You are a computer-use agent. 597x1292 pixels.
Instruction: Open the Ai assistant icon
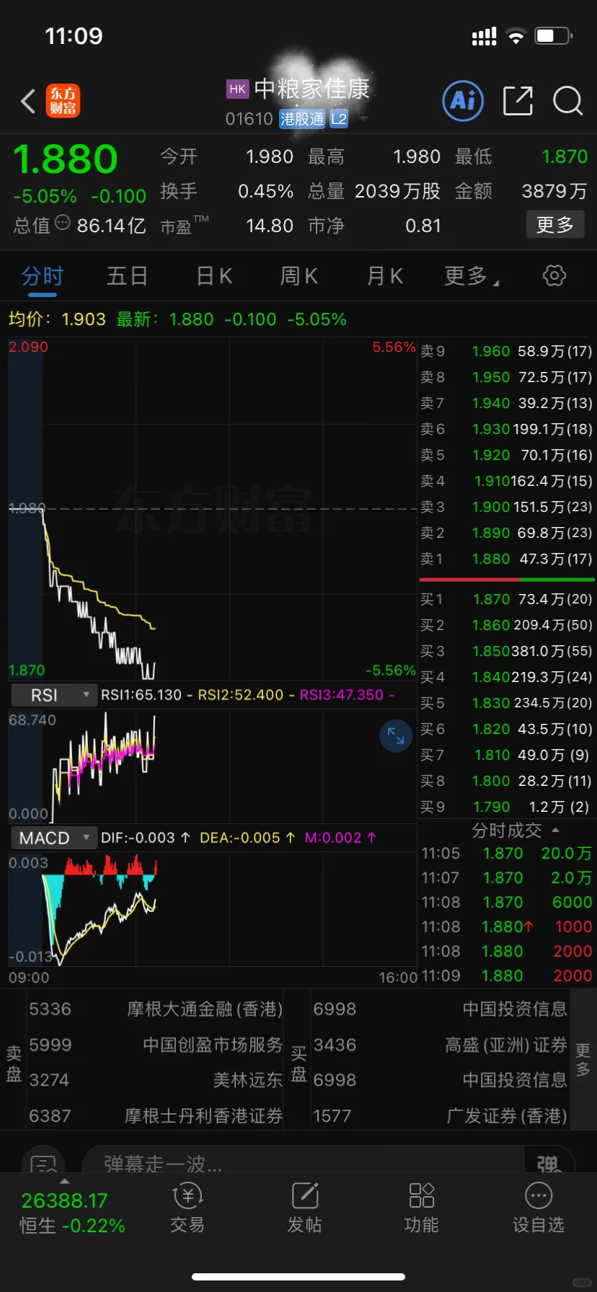click(462, 101)
